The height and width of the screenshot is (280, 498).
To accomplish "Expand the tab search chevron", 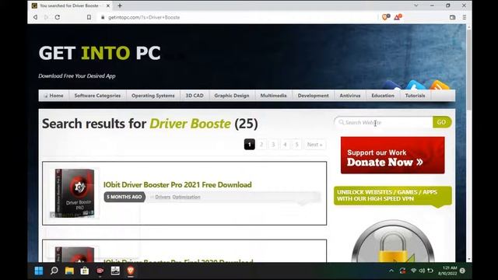I will pos(416,5).
